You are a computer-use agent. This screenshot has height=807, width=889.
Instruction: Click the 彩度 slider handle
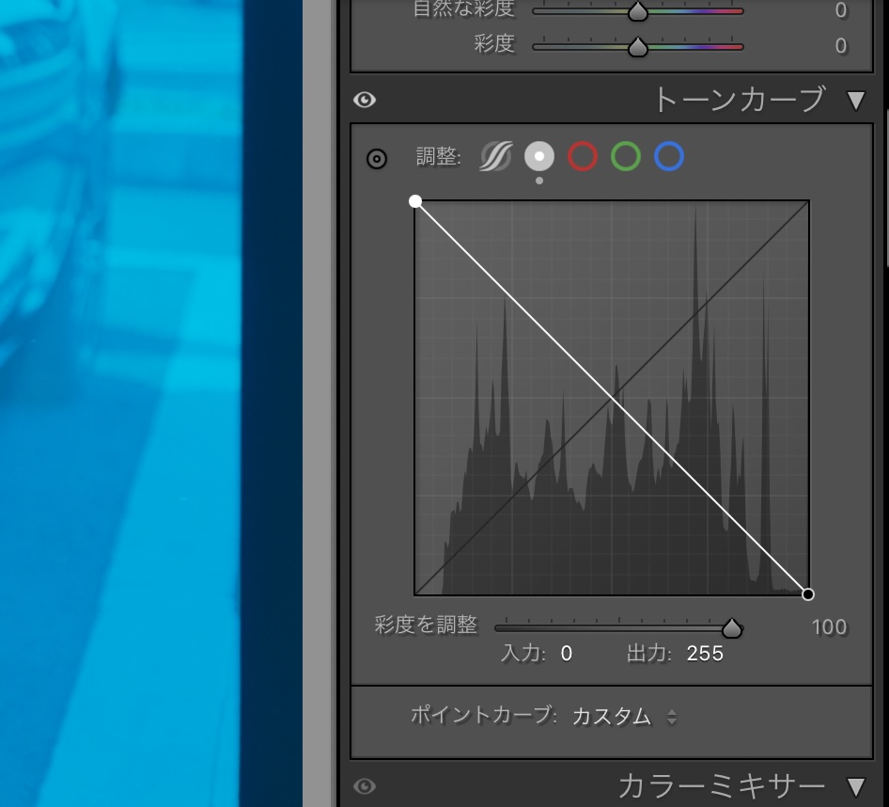point(638,46)
